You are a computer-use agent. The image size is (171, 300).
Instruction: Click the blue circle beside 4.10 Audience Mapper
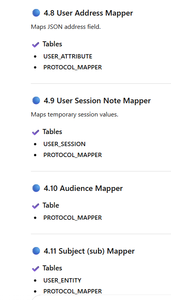[x=36, y=188]
